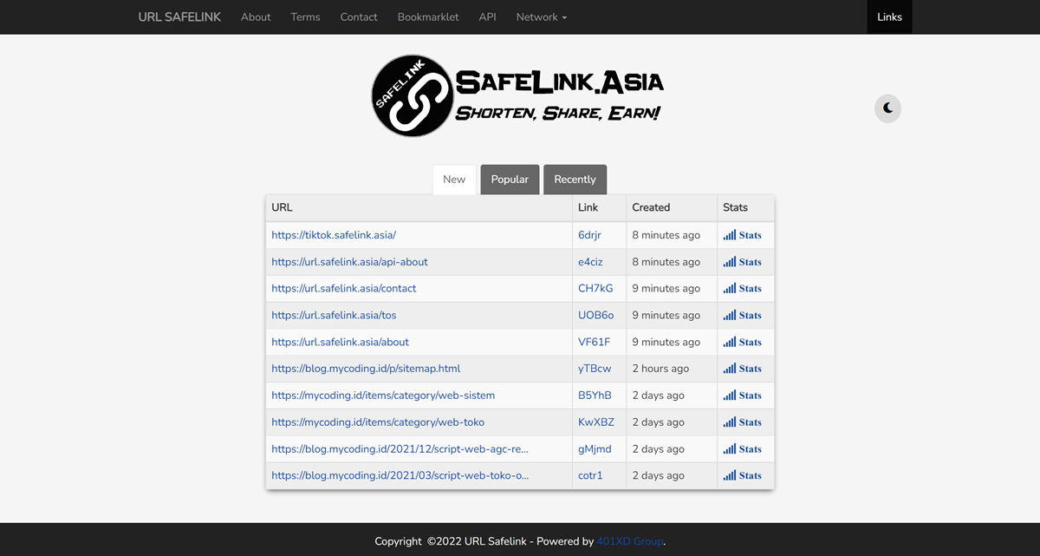Open the Terms page
Image resolution: width=1040 pixels, height=556 pixels.
point(305,16)
